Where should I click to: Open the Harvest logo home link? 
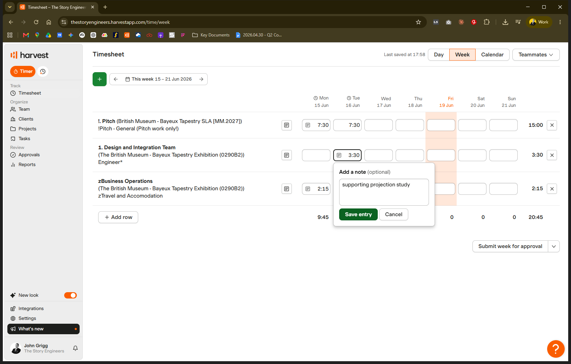[29, 55]
